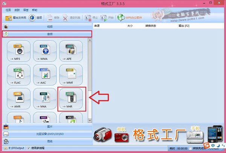Click the 转换状态 column header
This screenshot has height=153, width=226.
[x=161, y=26]
